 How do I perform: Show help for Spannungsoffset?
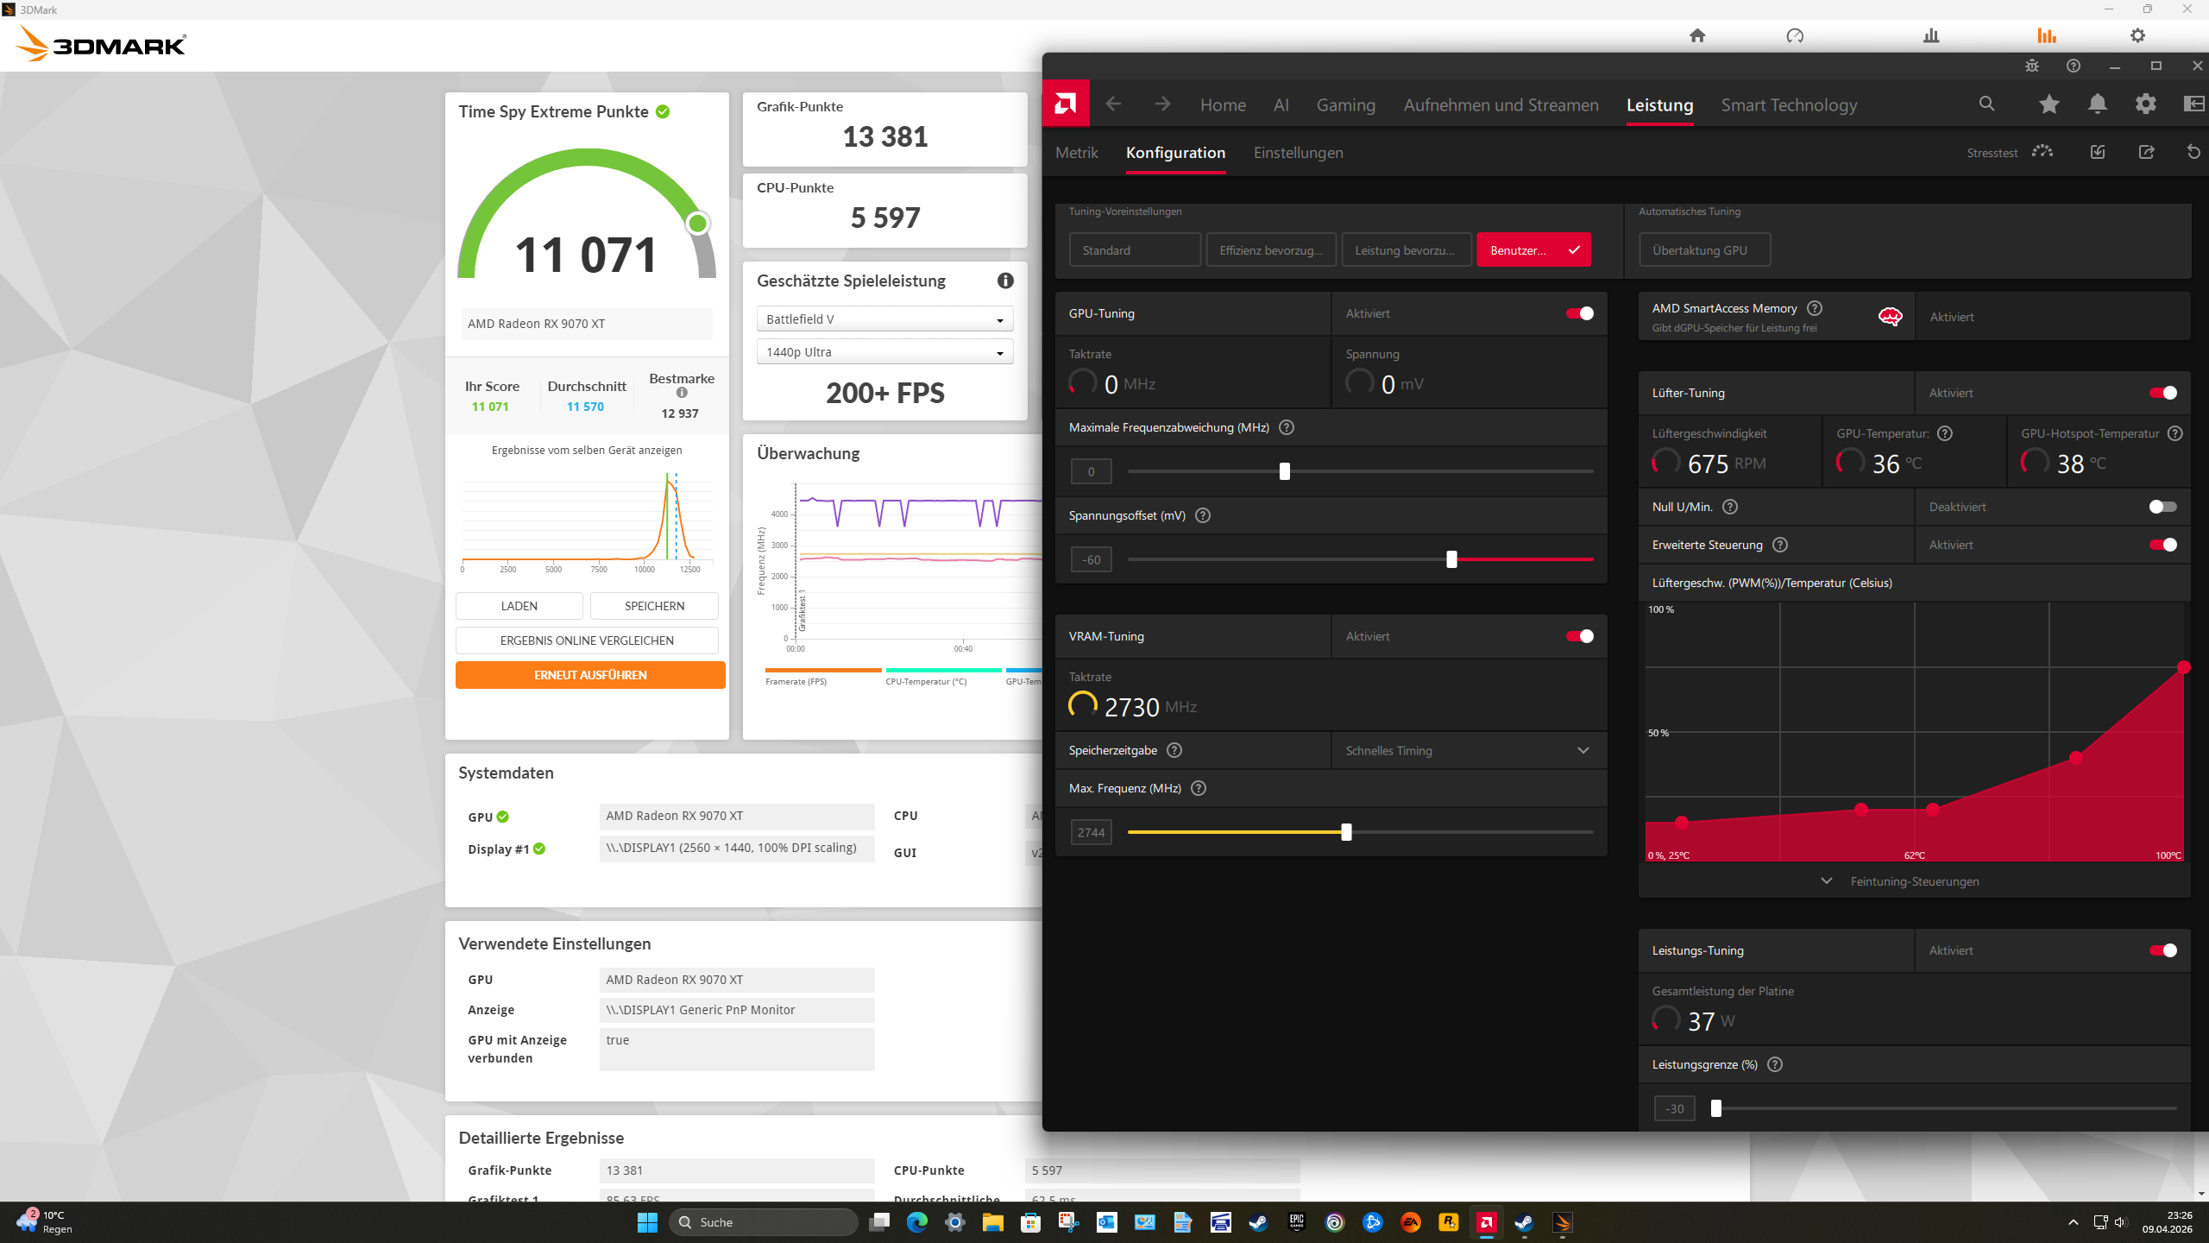coord(1203,515)
